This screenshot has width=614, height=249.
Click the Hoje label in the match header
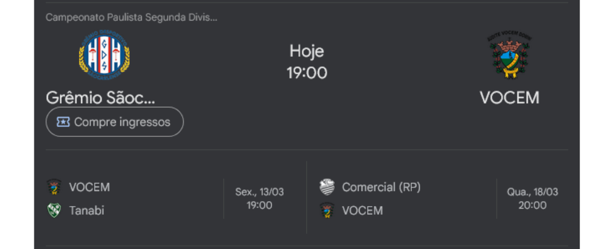(307, 51)
